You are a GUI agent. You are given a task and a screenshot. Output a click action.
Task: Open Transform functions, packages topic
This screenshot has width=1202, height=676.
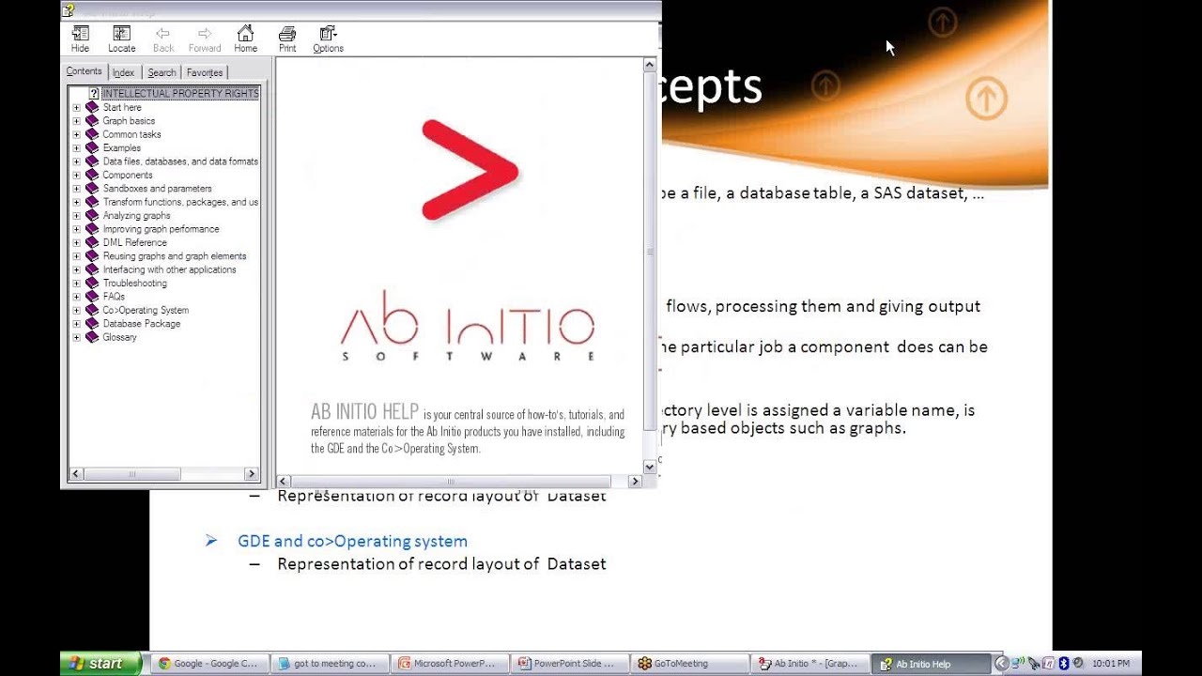(179, 202)
